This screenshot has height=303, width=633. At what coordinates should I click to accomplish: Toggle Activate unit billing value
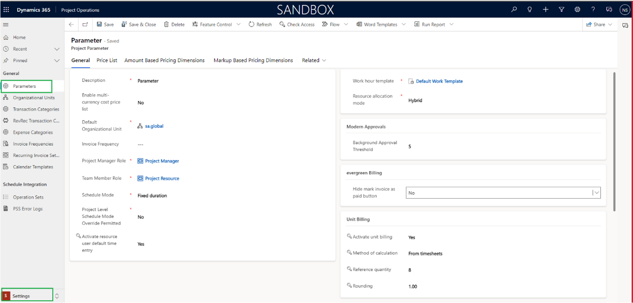pyautogui.click(x=411, y=237)
